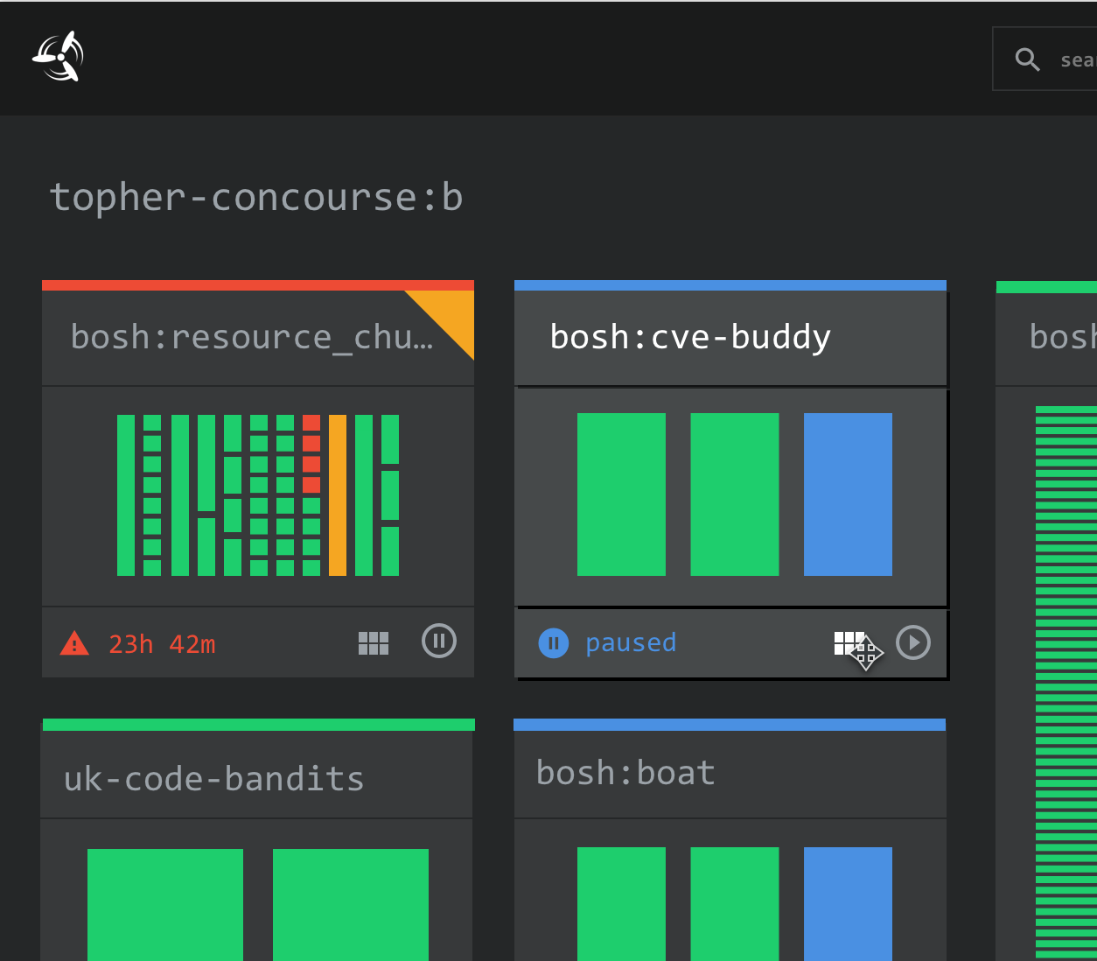Image resolution: width=1097 pixels, height=961 pixels.
Task: Open the uk-code-bandits pipeline
Action: tap(213, 778)
